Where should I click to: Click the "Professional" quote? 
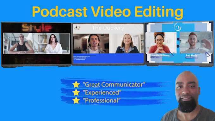pos(101,100)
